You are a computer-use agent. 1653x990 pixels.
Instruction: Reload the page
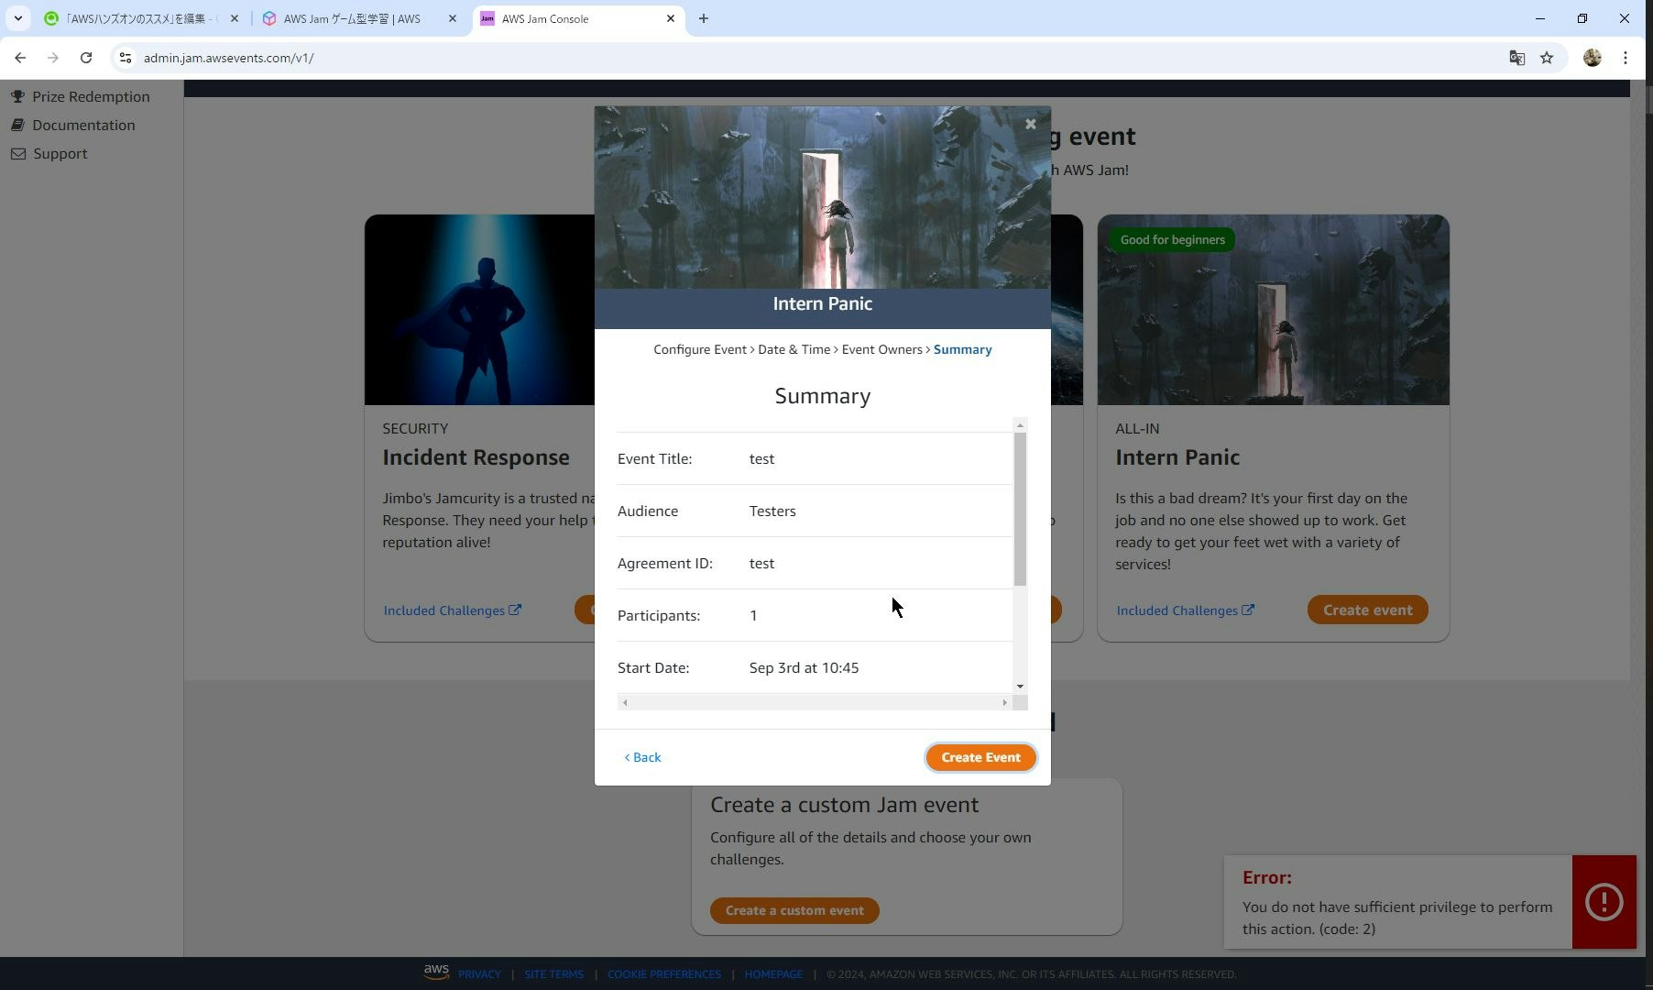click(x=86, y=58)
